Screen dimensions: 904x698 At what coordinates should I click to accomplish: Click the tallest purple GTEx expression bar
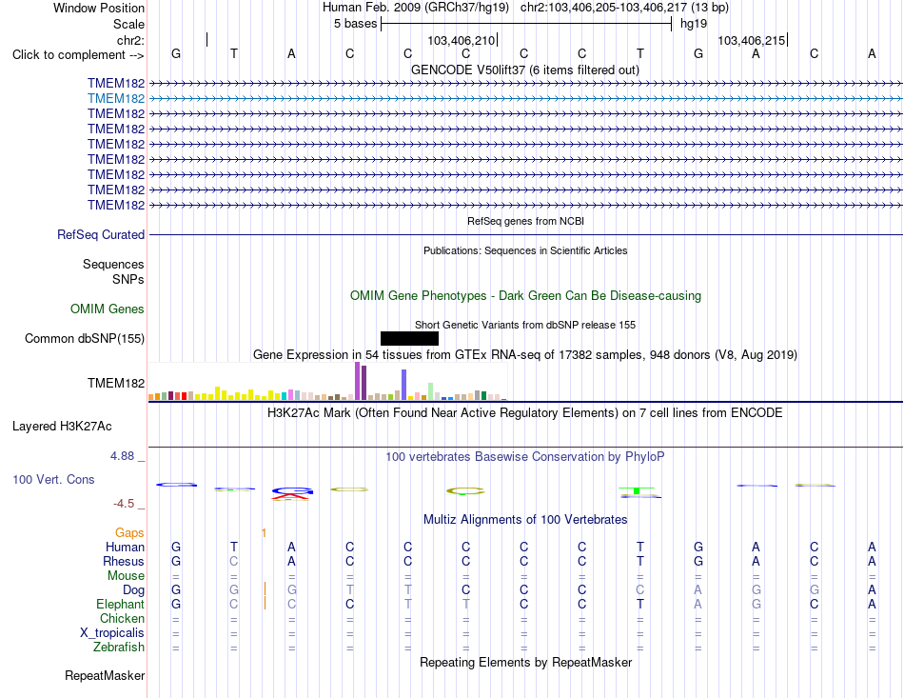(358, 381)
